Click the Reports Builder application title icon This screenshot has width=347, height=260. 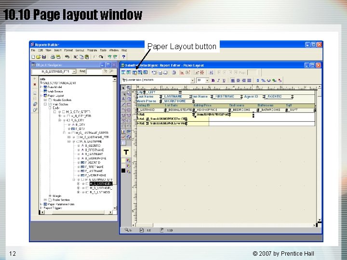32,44
